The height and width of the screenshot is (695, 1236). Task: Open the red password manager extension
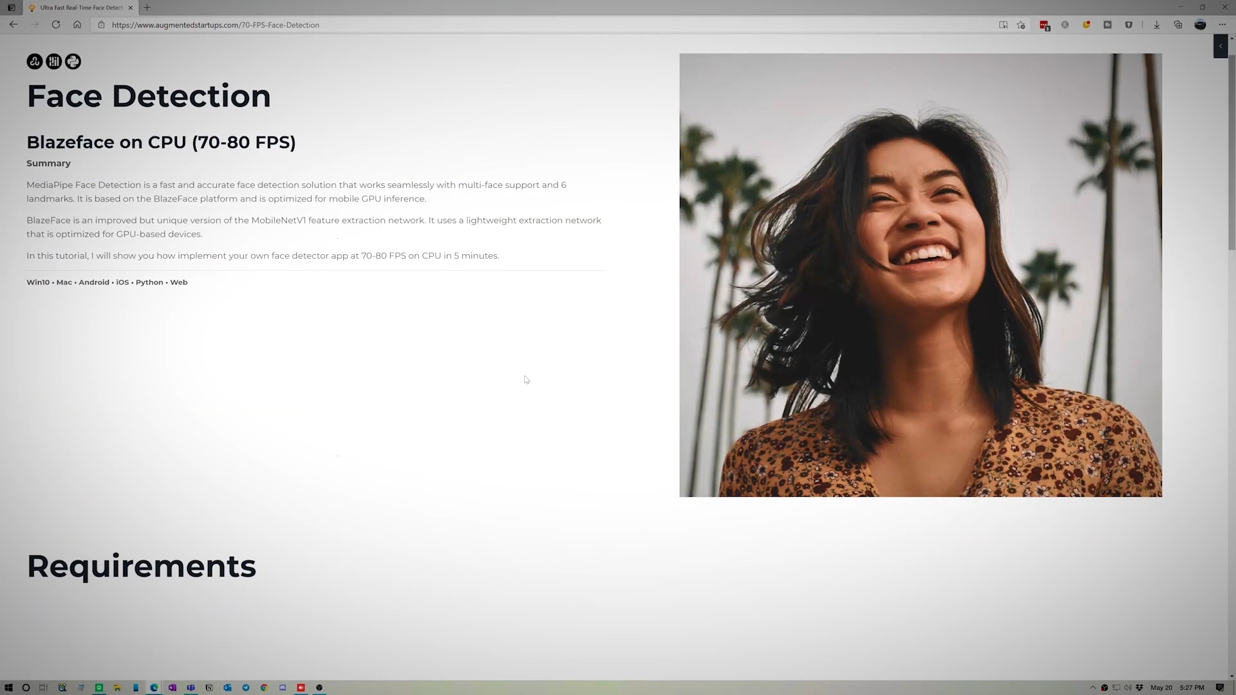pyautogui.click(x=1044, y=25)
